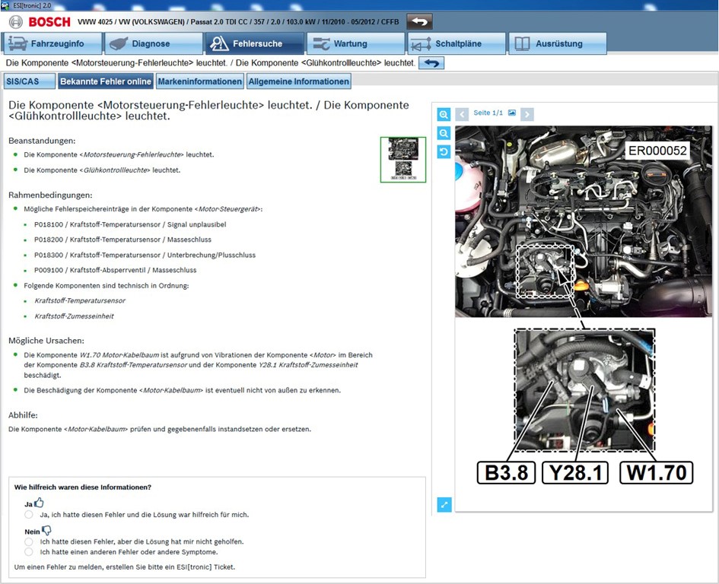Click the Beanstandungen heading

pyautogui.click(x=42, y=141)
